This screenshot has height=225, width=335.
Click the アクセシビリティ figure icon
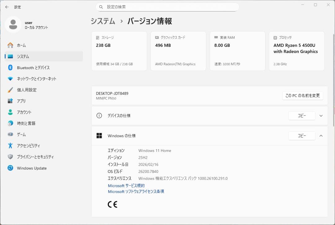(x=10, y=146)
